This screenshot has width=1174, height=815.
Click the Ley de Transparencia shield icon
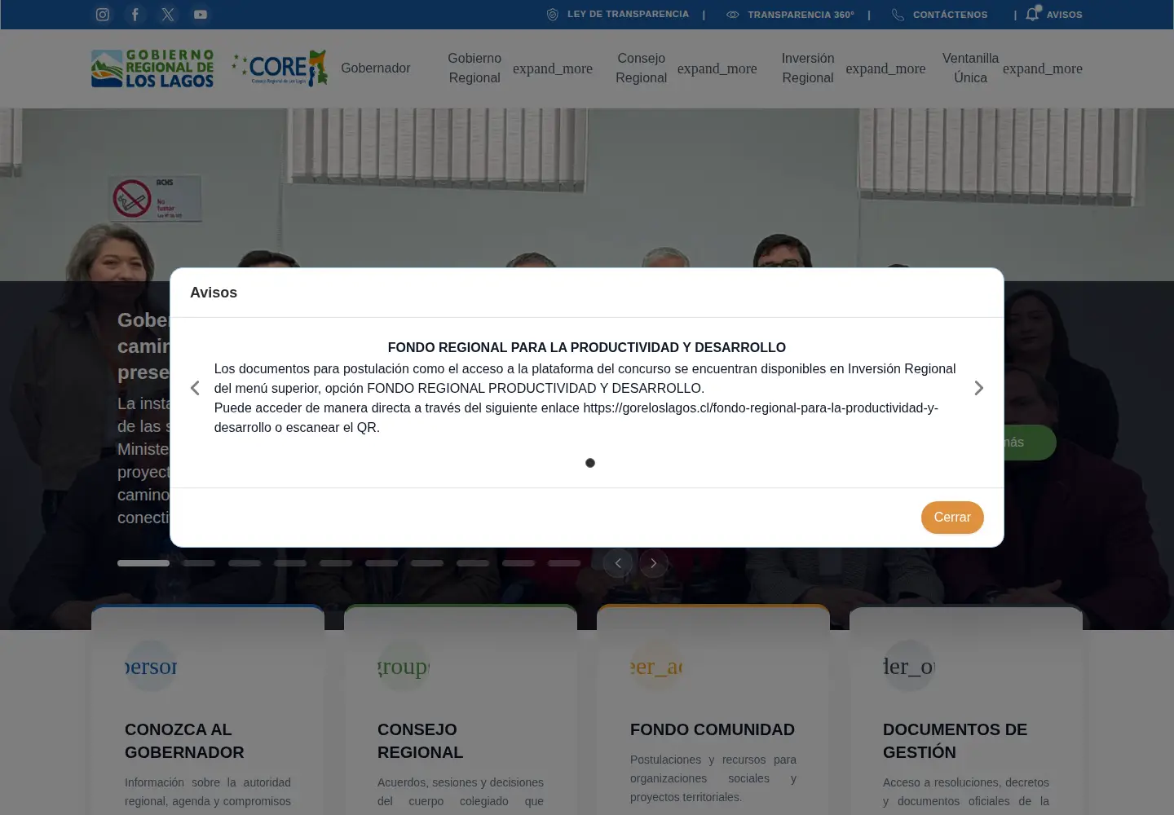[553, 15]
